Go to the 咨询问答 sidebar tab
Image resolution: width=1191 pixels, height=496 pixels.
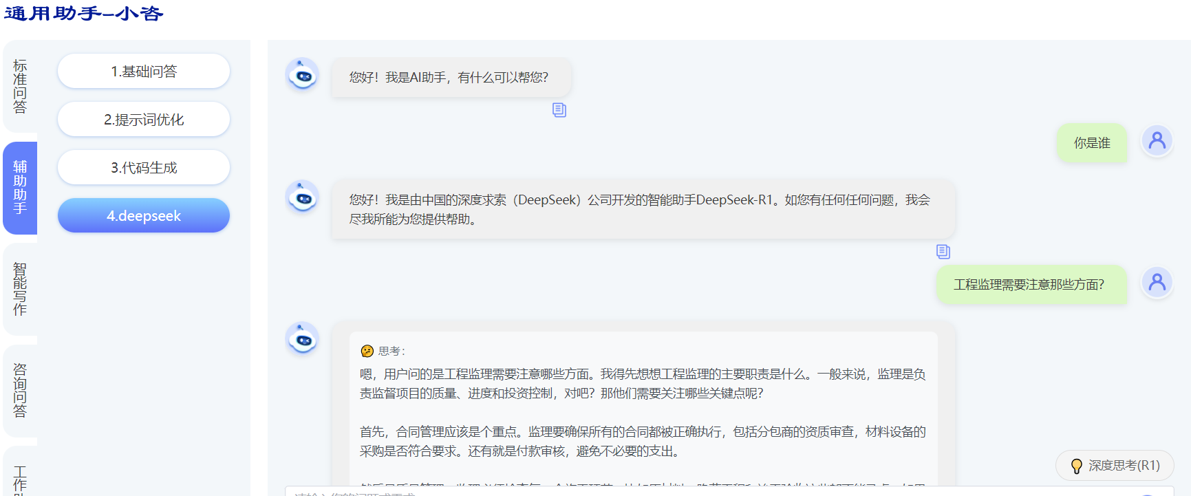coord(20,390)
